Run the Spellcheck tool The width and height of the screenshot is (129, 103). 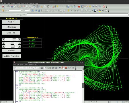(34, 7)
